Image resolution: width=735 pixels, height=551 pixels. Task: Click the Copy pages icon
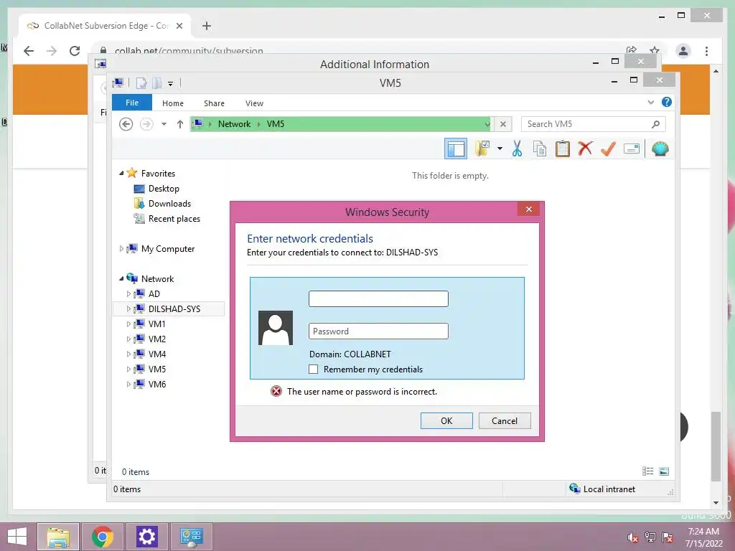click(x=540, y=149)
